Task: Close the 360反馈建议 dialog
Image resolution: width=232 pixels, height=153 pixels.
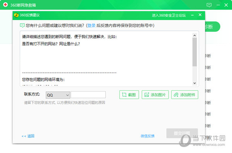Action: [x=200, y=15]
